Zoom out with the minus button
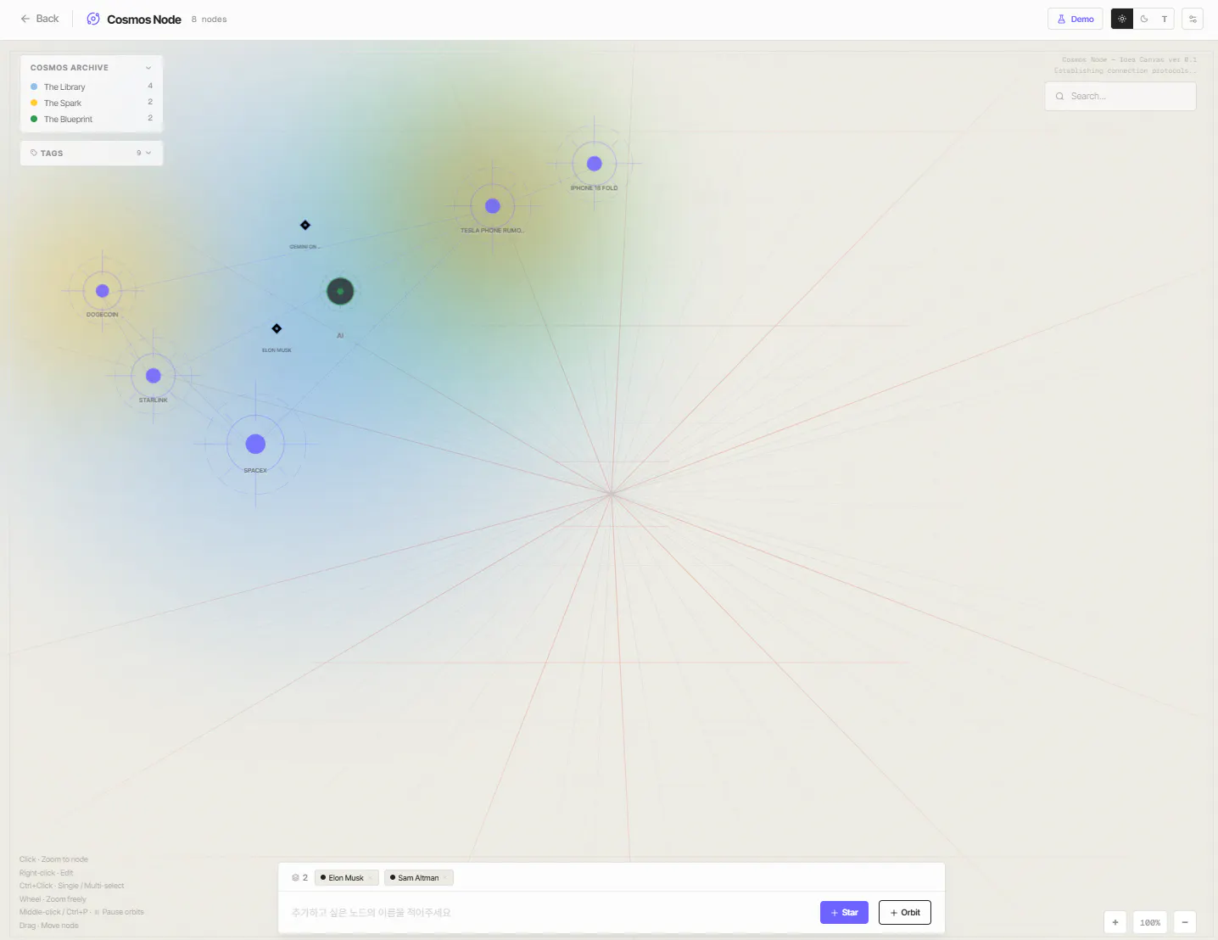 click(1185, 922)
